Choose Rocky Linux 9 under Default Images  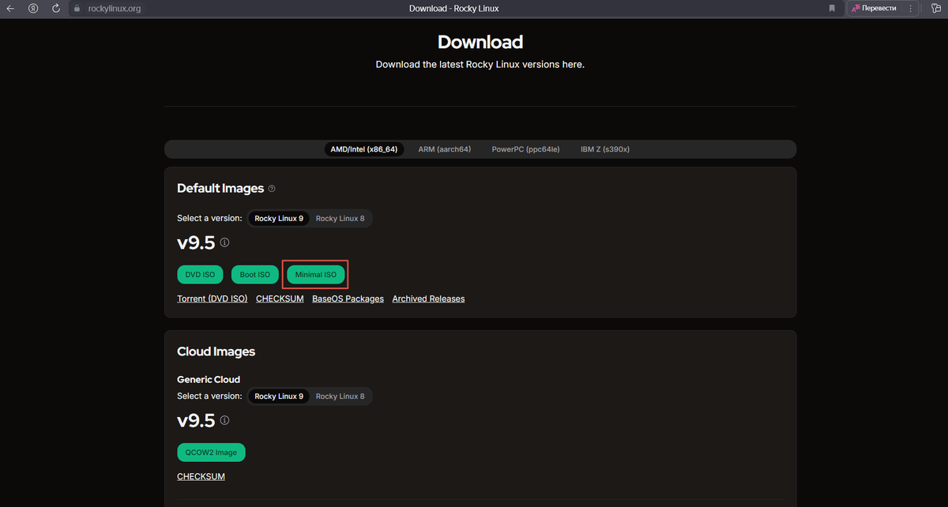click(279, 219)
